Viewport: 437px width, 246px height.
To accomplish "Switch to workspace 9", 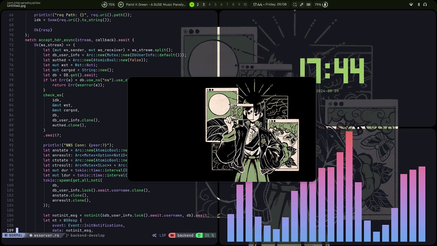I will (x=239, y=4).
